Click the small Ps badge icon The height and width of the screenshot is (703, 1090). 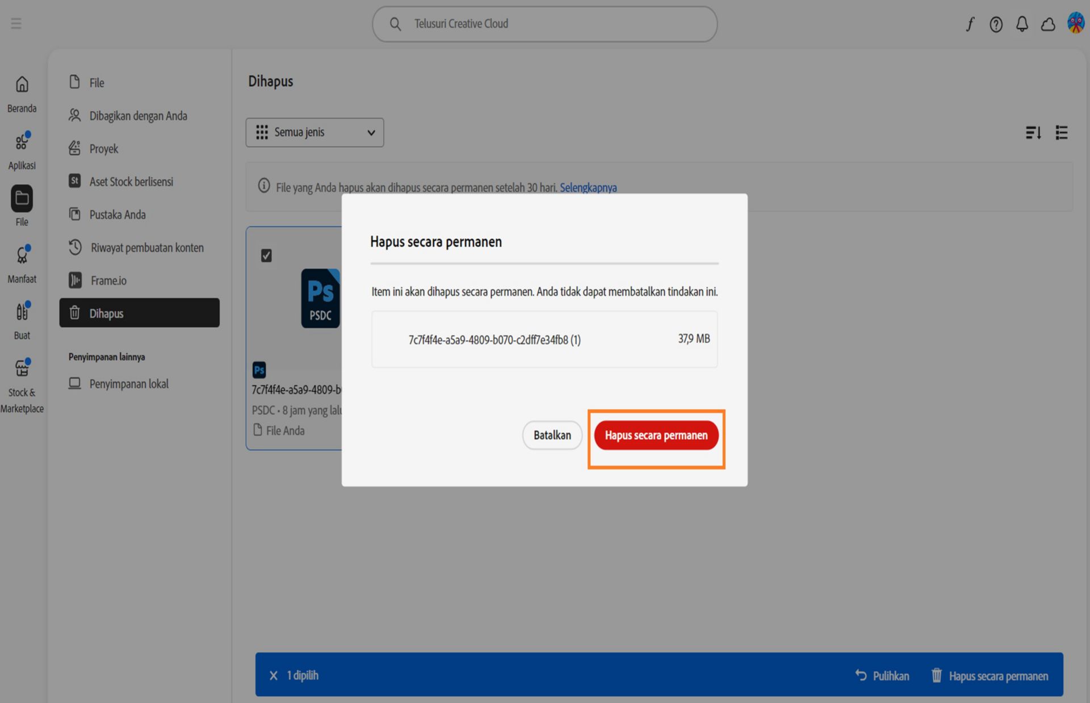pyautogui.click(x=259, y=370)
